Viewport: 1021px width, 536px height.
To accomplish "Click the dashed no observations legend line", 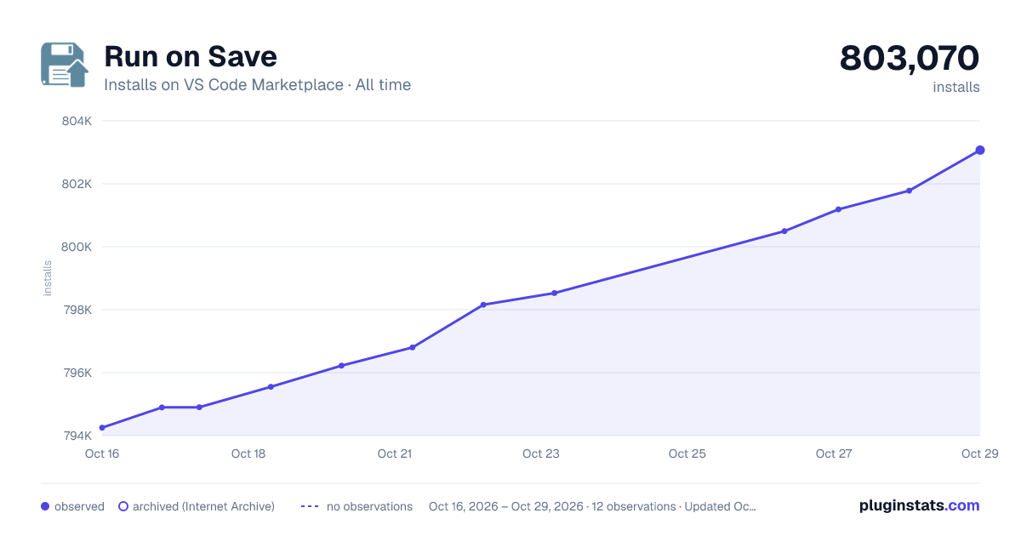I will pyautogui.click(x=310, y=506).
